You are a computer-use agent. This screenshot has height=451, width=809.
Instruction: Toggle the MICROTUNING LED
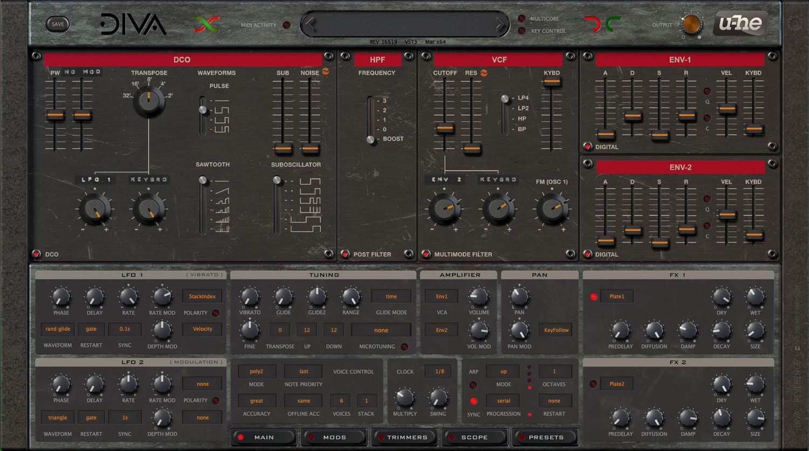point(404,347)
